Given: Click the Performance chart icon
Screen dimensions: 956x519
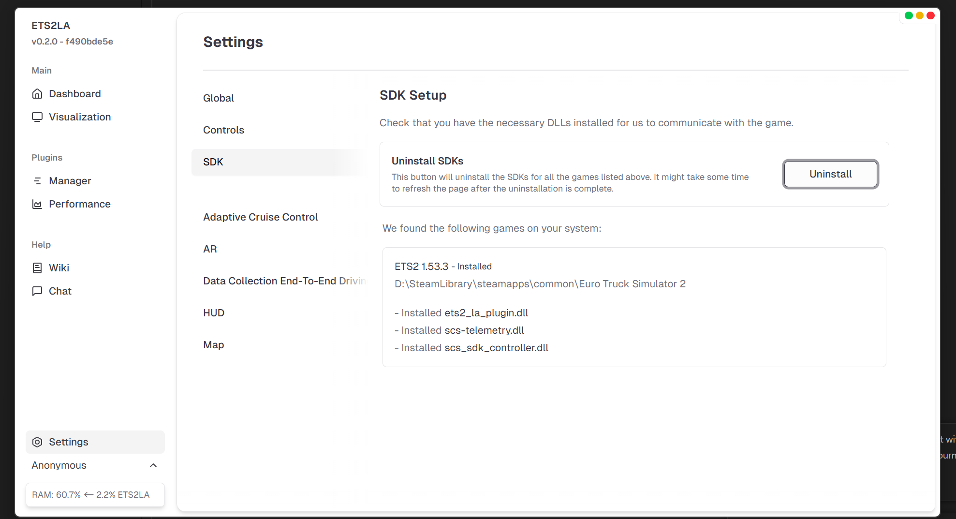Looking at the screenshot, I should [x=37, y=204].
